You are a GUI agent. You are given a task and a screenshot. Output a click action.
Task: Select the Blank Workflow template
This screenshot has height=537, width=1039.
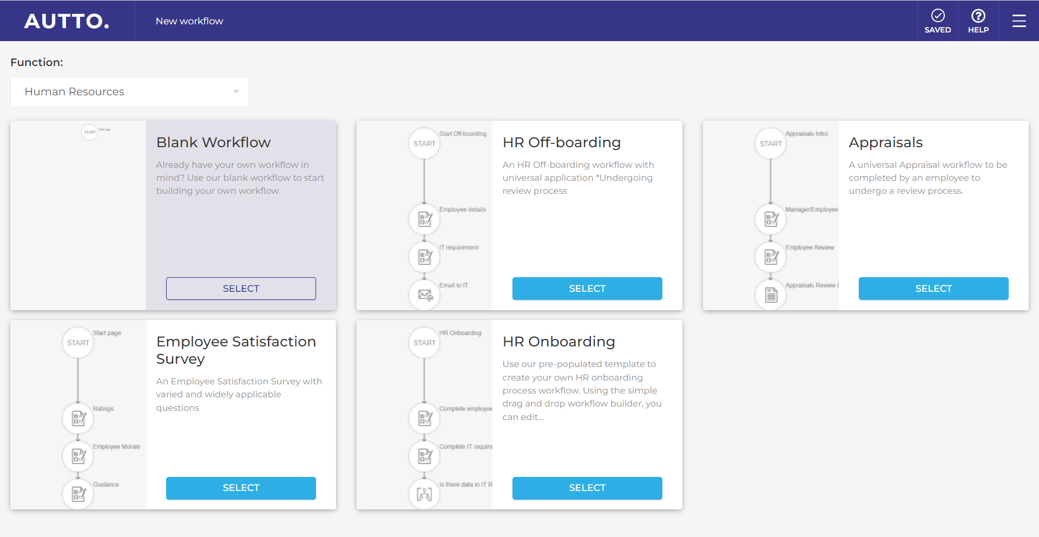(x=241, y=289)
